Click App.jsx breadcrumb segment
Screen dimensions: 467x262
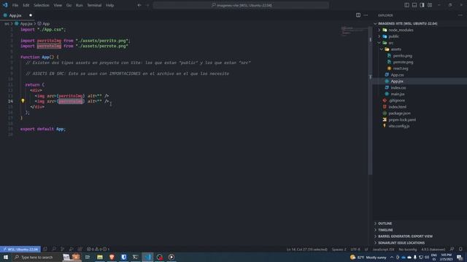coord(26,23)
